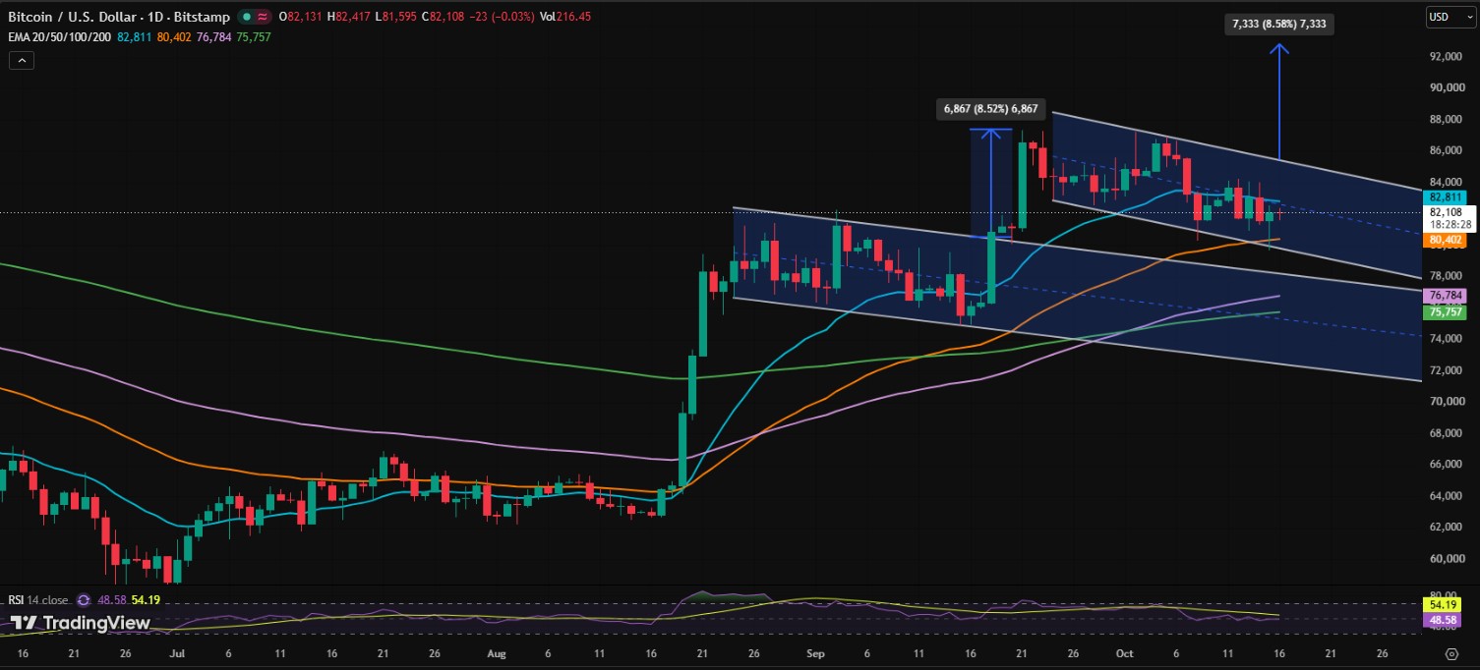Click the EMA value 82,811 in legend
This screenshot has width=1480, height=670.
pyautogui.click(x=136, y=36)
